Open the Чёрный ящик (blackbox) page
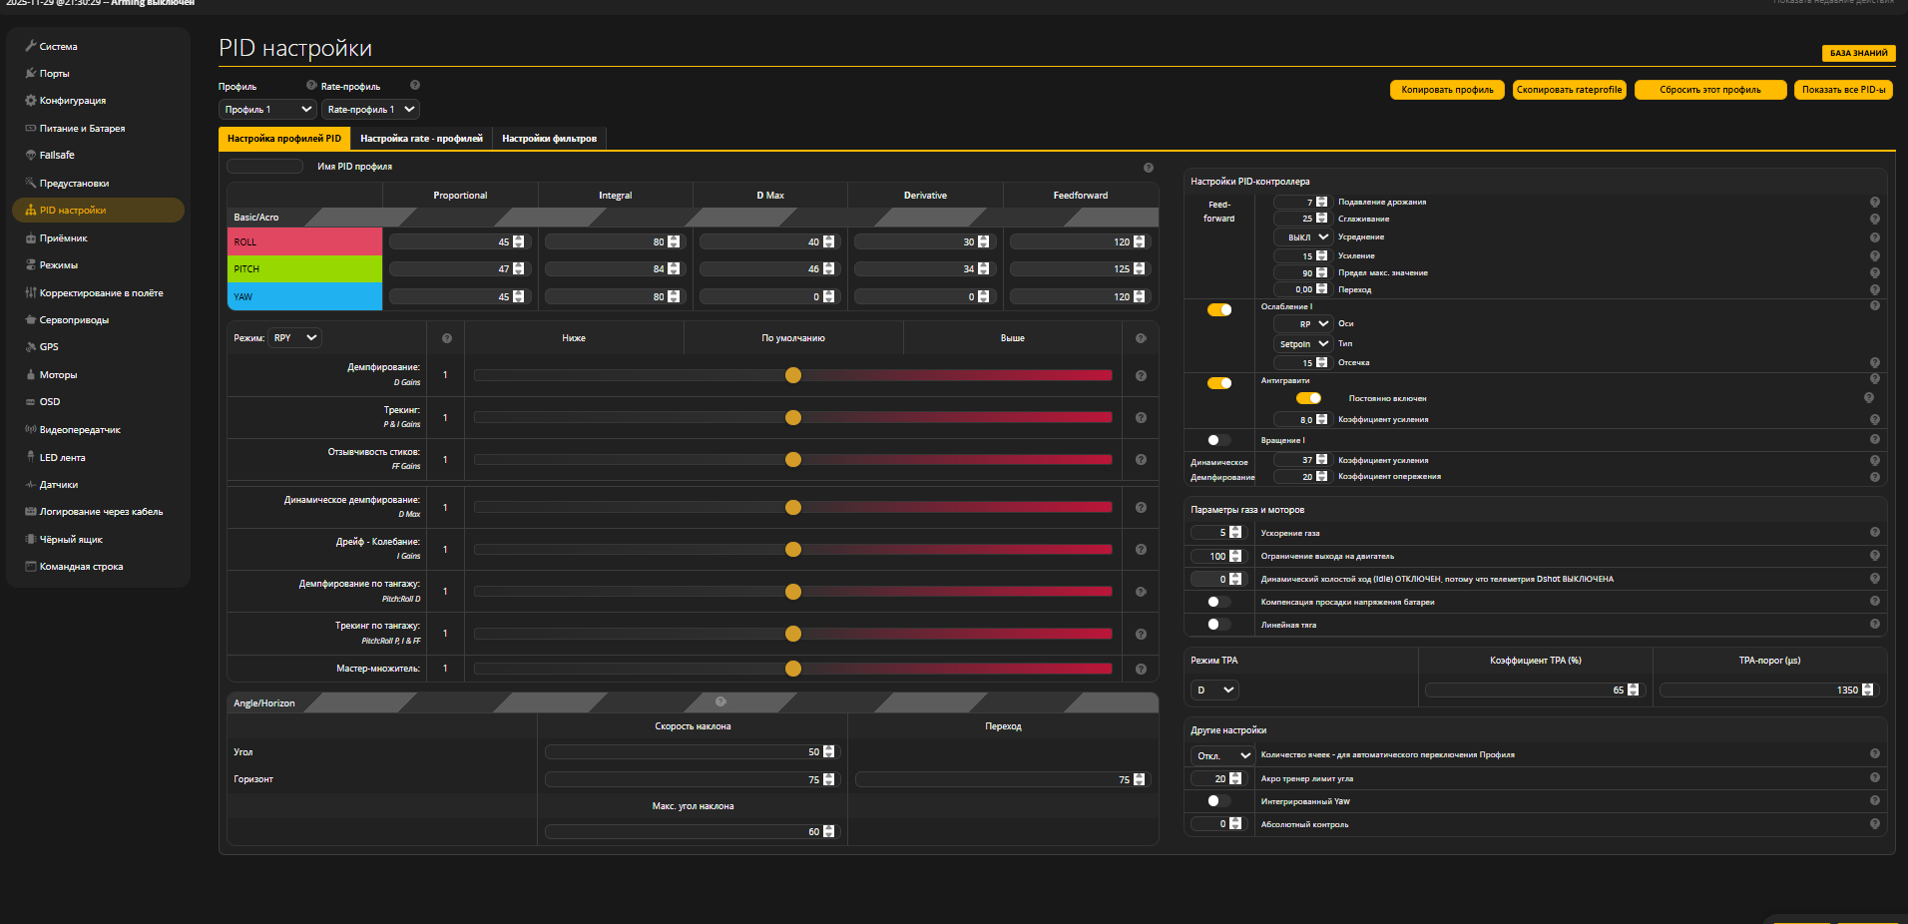This screenshot has height=924, width=1908. pos(69,539)
